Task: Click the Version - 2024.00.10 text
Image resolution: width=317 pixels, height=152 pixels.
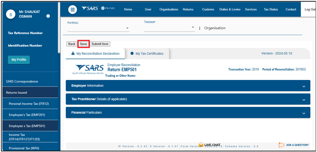Action: [x=277, y=53]
